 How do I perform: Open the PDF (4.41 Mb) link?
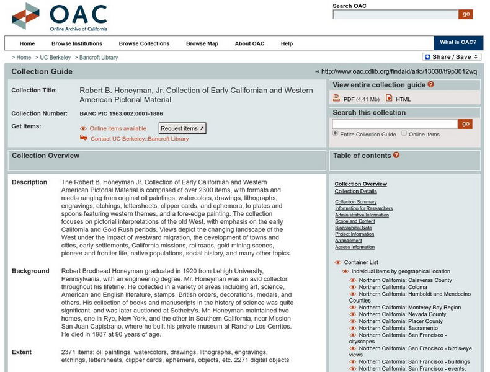(x=361, y=99)
